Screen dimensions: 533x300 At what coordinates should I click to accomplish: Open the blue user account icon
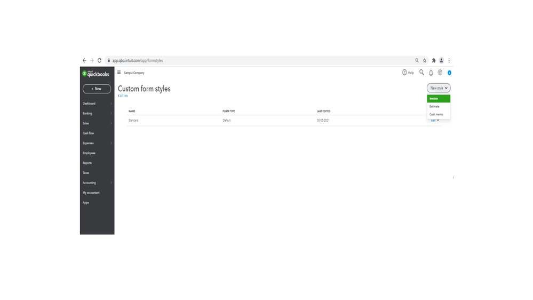click(x=449, y=73)
